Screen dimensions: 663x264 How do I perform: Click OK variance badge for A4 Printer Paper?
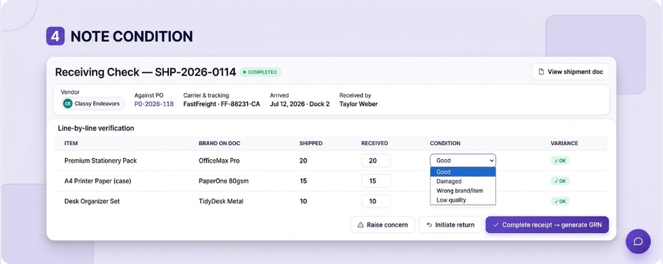click(560, 181)
